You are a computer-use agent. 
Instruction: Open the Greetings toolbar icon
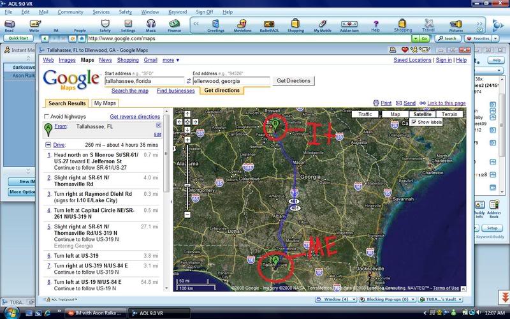[x=215, y=26]
